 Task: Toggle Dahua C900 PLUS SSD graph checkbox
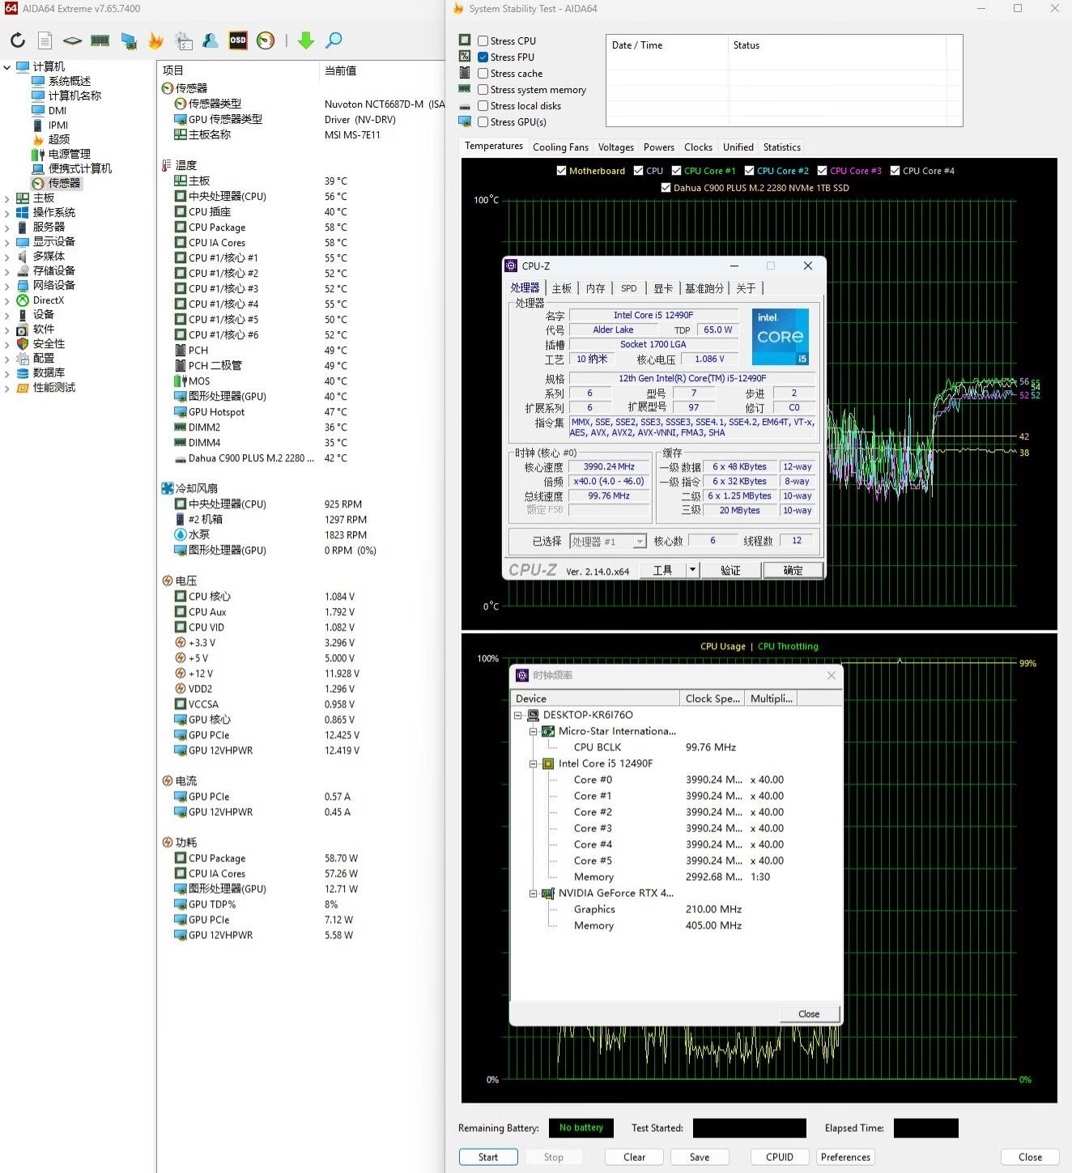[x=666, y=188]
